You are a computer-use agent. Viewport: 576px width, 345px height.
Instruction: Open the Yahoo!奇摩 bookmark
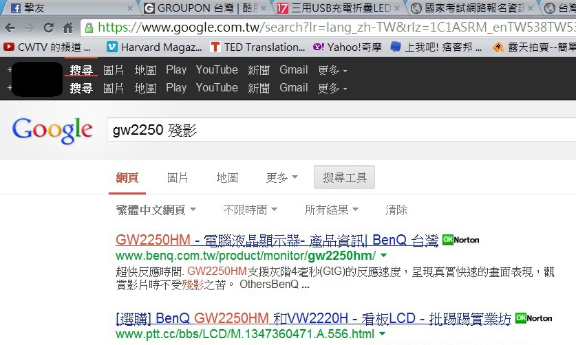pos(347,47)
